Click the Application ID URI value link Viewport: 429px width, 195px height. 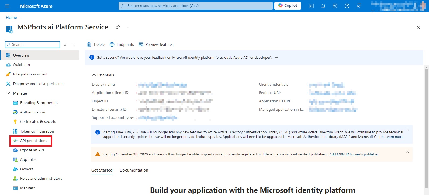(x=332, y=101)
